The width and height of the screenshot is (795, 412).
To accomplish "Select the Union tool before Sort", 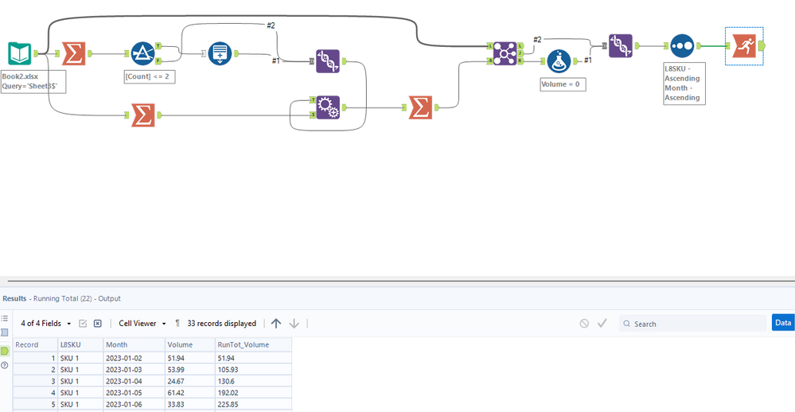I will pyautogui.click(x=621, y=45).
